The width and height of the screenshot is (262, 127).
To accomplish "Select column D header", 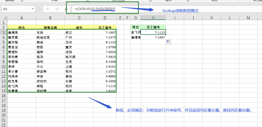I will pos(105,18).
